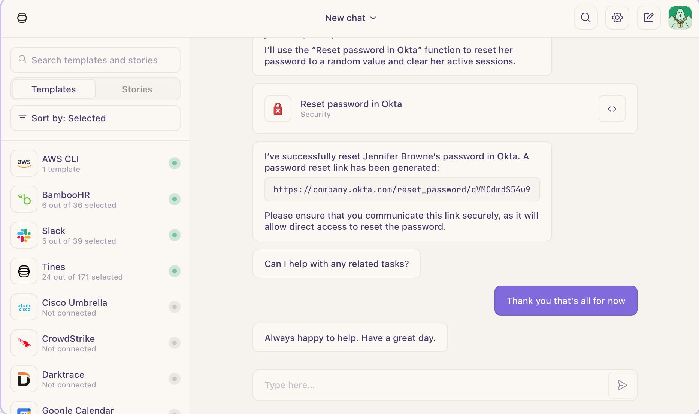Click the Slack logo icon
The image size is (699, 414).
pyautogui.click(x=24, y=235)
